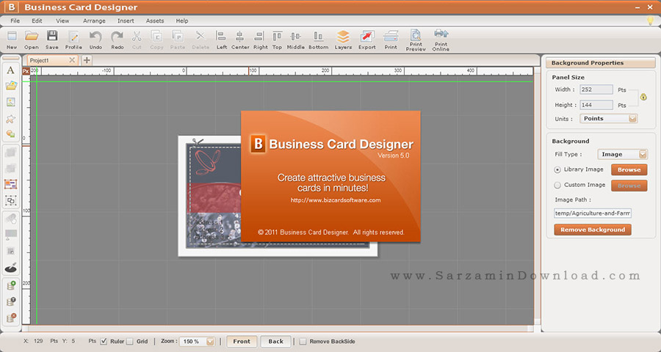The width and height of the screenshot is (661, 352).
Task: Align objects to Bottom
Action: point(318,40)
